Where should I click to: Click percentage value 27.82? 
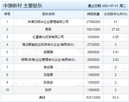pyautogui.click(x=115, y=29)
